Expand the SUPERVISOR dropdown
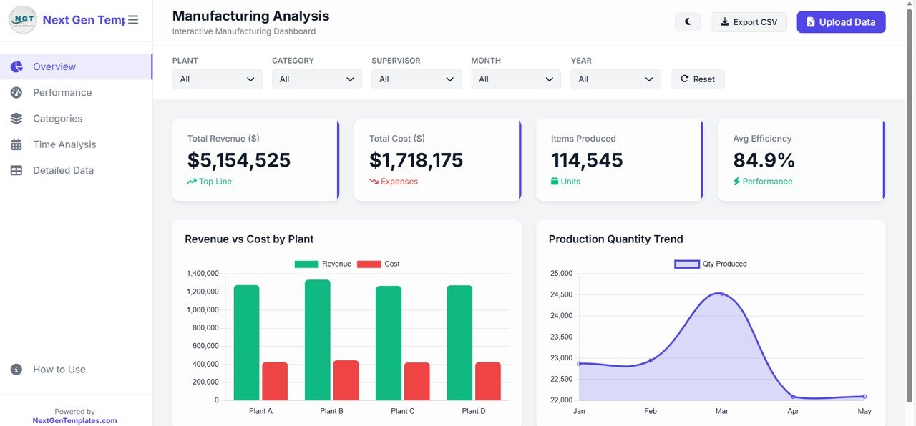The height and width of the screenshot is (426, 916). (416, 79)
